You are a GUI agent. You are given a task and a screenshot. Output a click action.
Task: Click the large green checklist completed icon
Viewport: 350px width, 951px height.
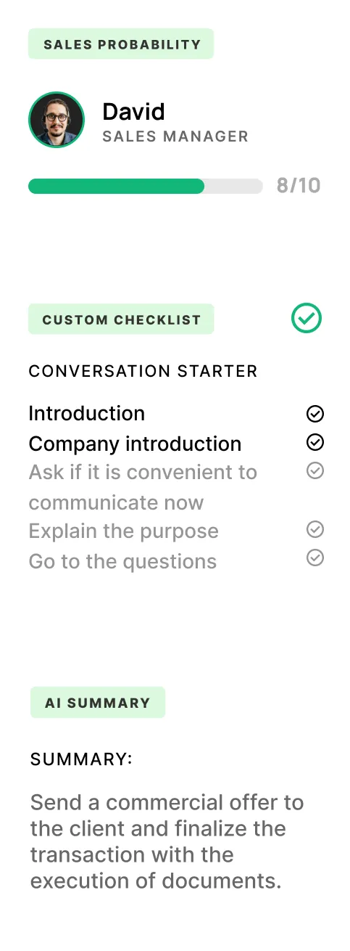(x=307, y=318)
